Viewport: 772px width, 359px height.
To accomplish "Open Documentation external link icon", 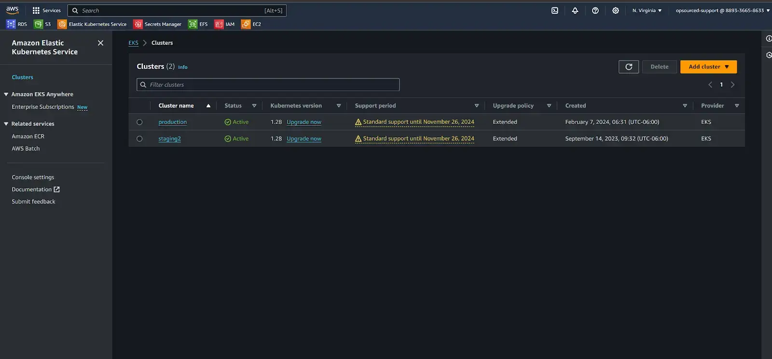I will pyautogui.click(x=56, y=189).
